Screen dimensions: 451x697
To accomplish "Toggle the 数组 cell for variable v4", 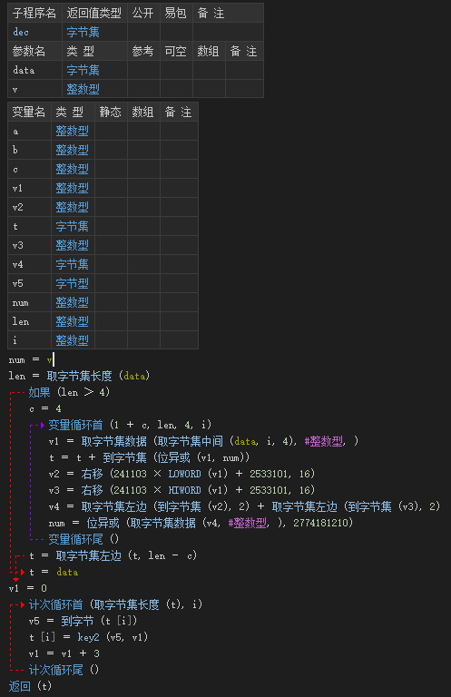I will pyautogui.click(x=143, y=264).
